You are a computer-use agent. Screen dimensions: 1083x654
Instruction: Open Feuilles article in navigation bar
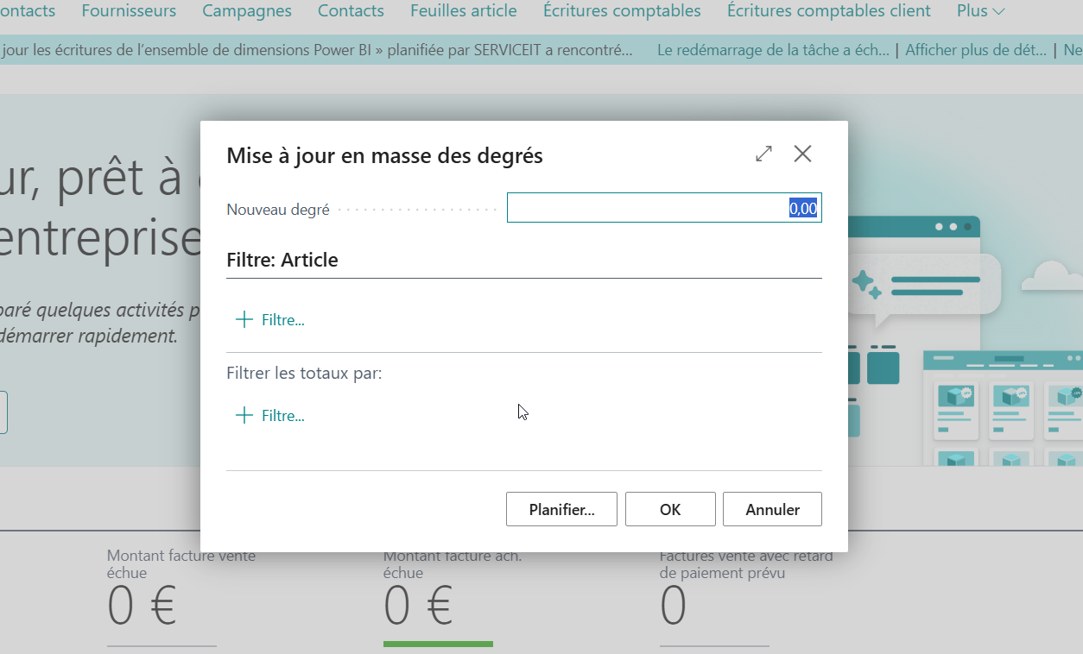coord(464,11)
